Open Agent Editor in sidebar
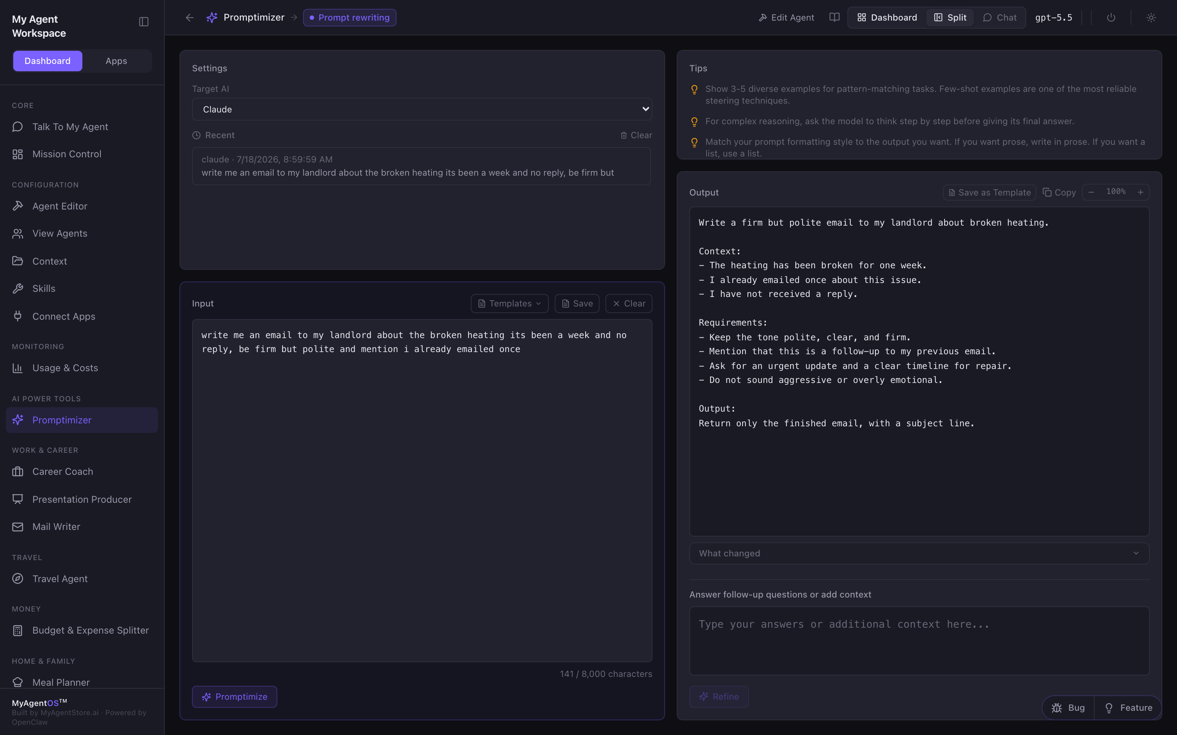Image resolution: width=1177 pixels, height=735 pixels. [x=82, y=206]
